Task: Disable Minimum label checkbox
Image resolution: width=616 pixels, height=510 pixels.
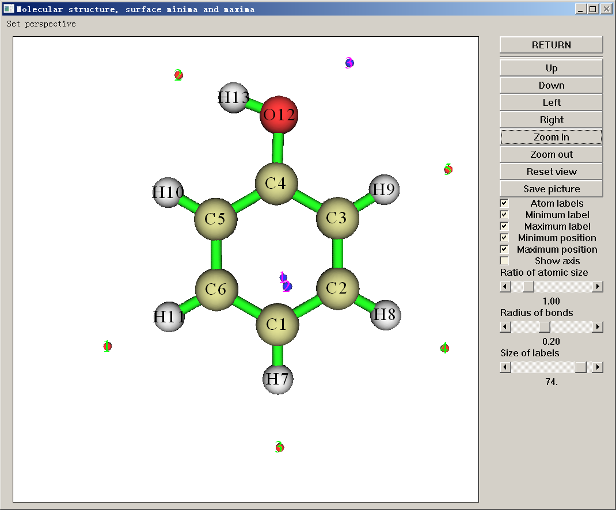Action: tap(504, 215)
